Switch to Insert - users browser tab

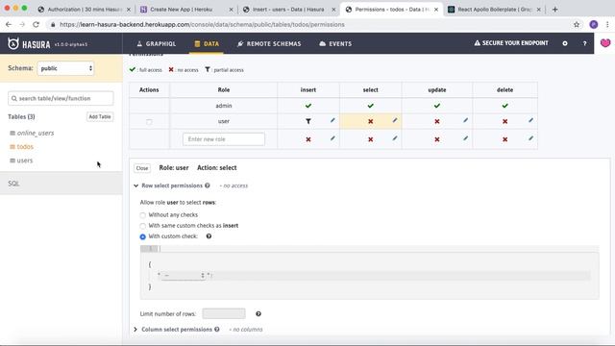288,10
